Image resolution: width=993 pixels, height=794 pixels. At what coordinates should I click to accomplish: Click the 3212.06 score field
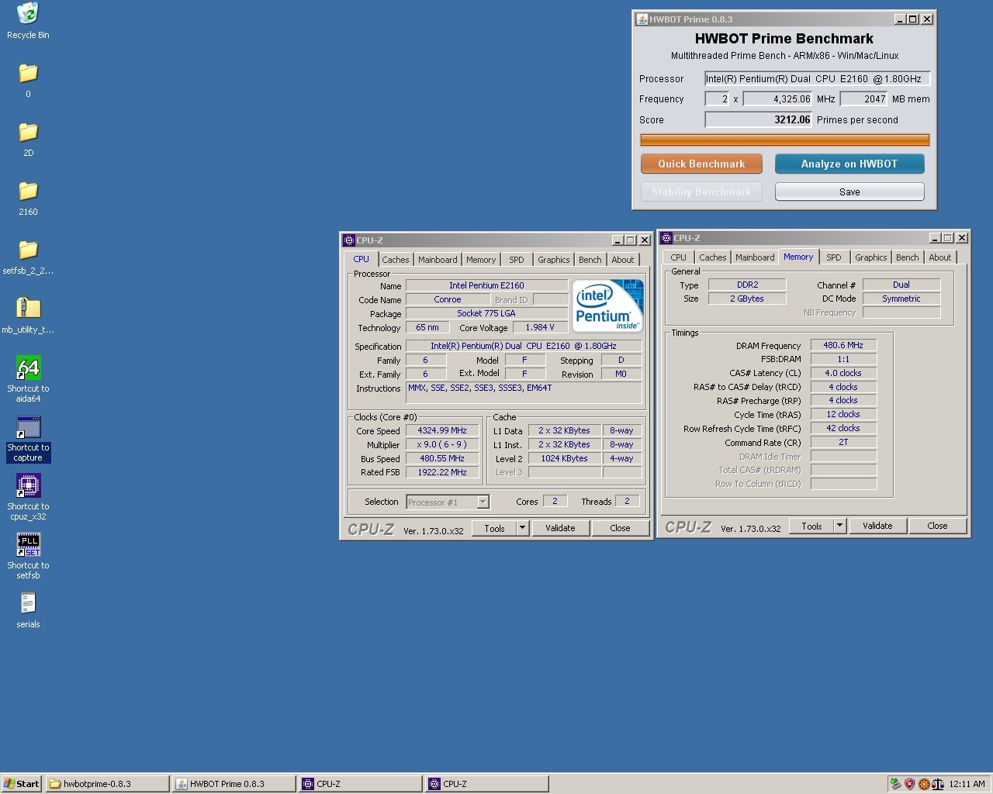tap(758, 119)
